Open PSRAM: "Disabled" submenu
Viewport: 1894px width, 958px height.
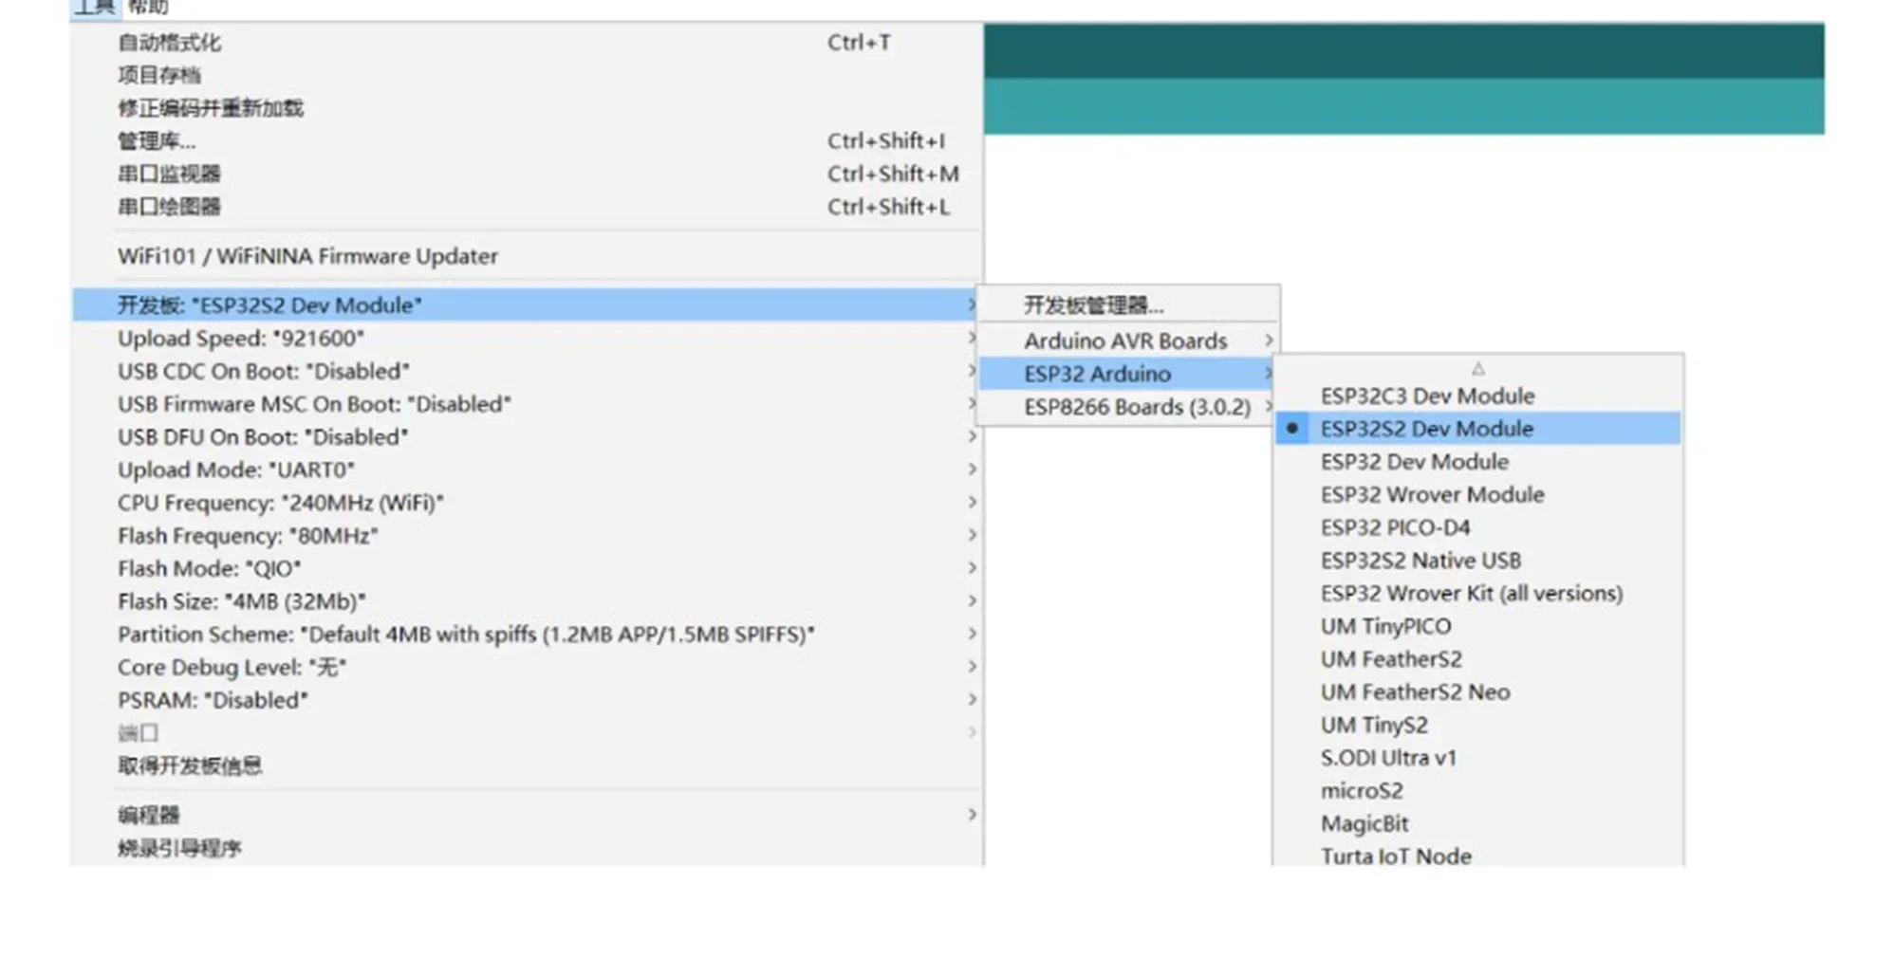click(527, 700)
